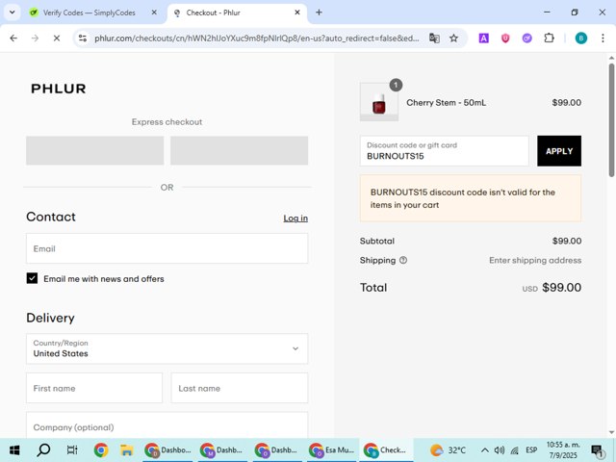Click the network Wi-Fi tray icon

pos(515,450)
